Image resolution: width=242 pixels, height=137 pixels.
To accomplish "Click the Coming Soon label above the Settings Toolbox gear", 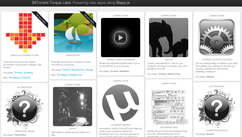I will tap(217, 16).
